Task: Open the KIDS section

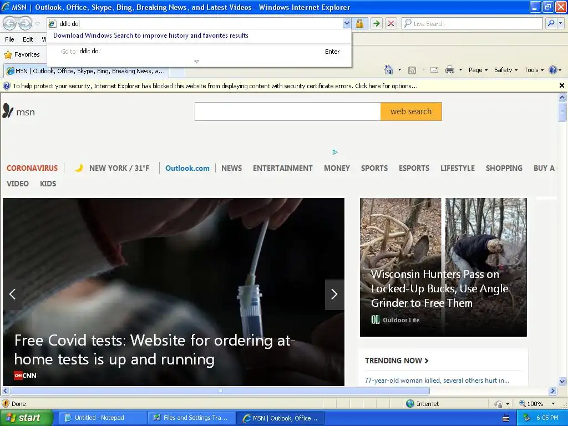Action: [48, 184]
